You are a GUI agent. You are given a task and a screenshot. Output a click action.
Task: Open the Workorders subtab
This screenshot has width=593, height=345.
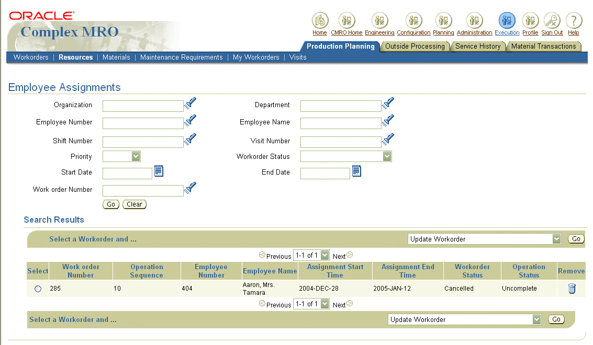(x=31, y=57)
